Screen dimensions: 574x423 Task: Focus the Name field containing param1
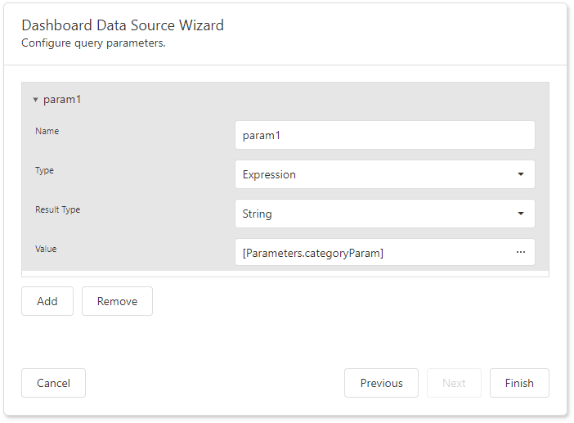[384, 135]
